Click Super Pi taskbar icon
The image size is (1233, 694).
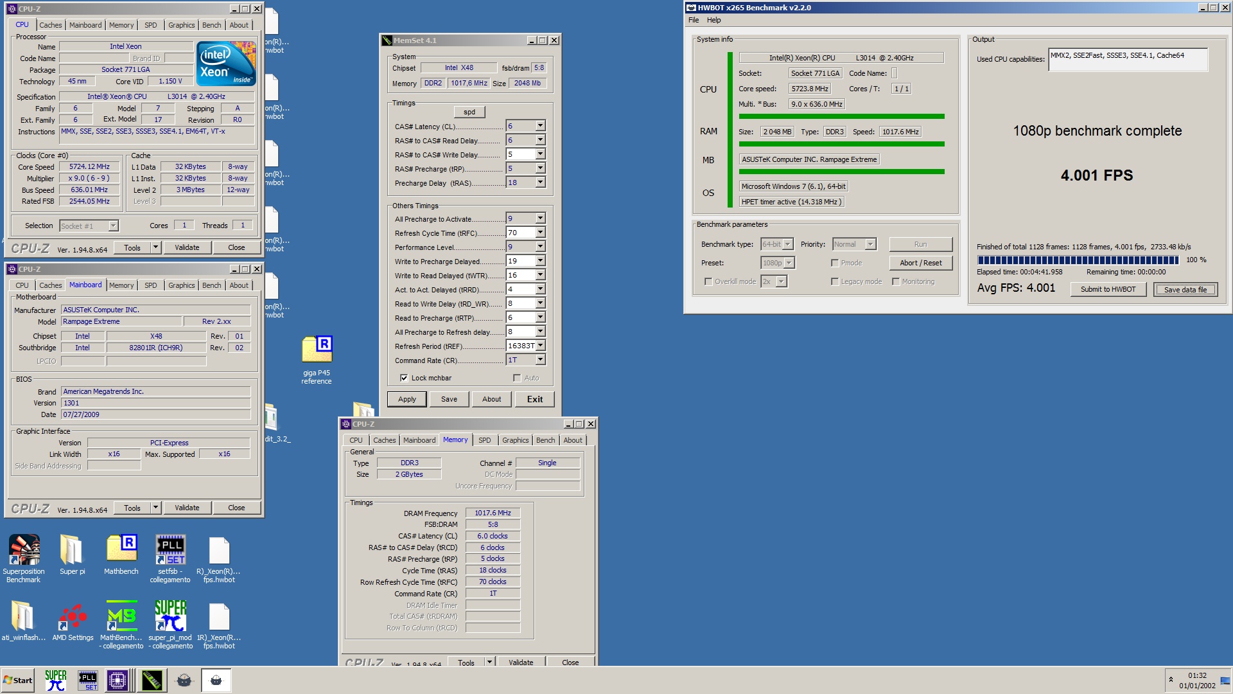tap(56, 681)
